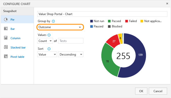Switch to Stacked bar chart type
Screen dimensions: 171x98
coord(18,47)
